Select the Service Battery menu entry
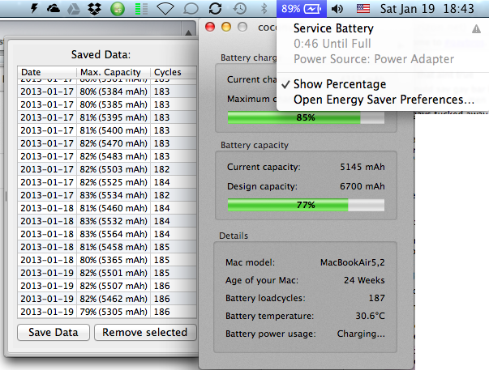The height and width of the screenshot is (370, 489). (x=333, y=28)
